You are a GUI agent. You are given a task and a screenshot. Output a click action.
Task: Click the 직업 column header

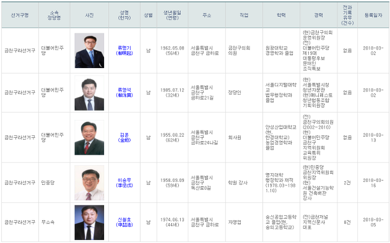tap(244, 15)
